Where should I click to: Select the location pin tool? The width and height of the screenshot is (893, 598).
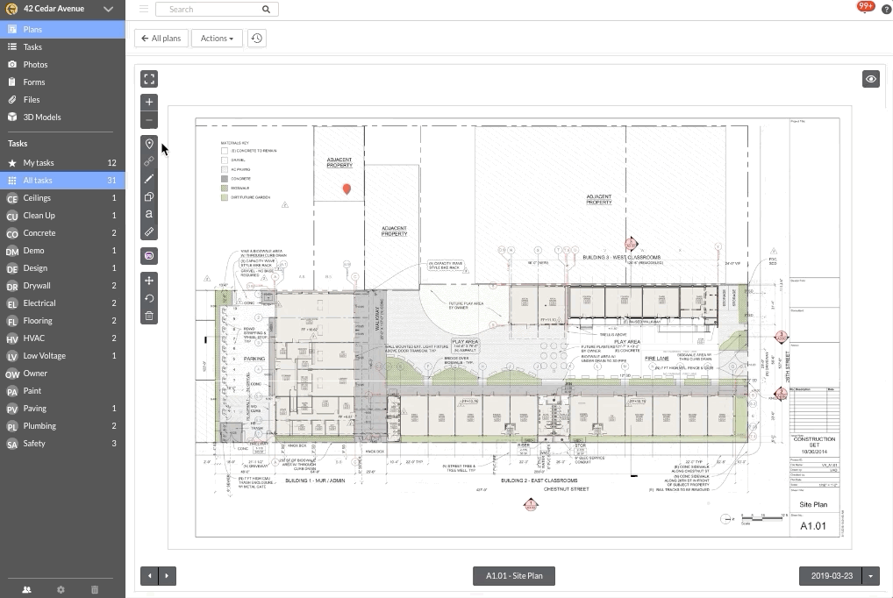[x=149, y=144]
